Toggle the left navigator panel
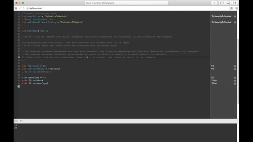This screenshot has width=253, height=142. (222, 3)
